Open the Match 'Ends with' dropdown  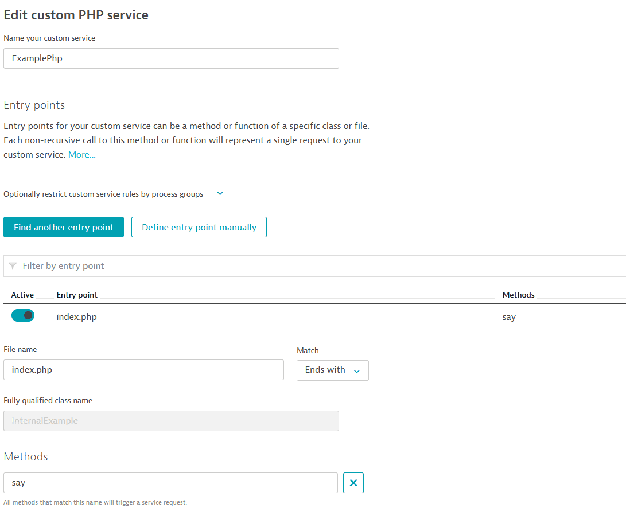click(x=332, y=370)
